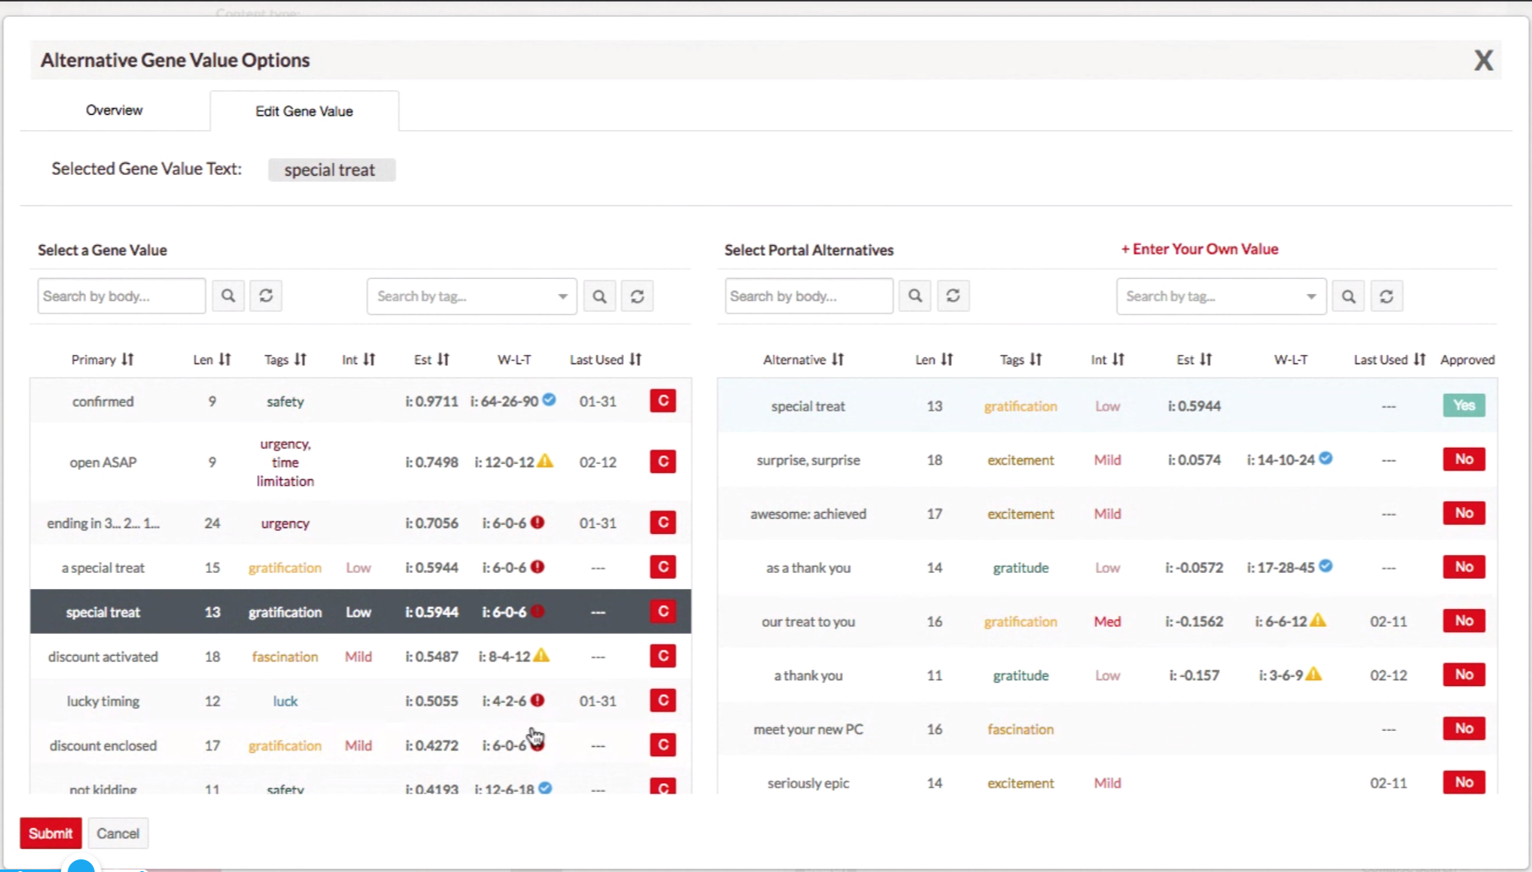Submit the gene value selection
Screen dimensions: 1532x872
(x=51, y=833)
